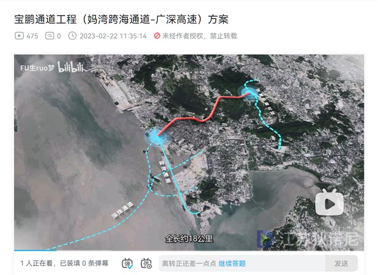The image size is (378, 275).
Task: Focus the danmaku input field
Action: coord(242,264)
